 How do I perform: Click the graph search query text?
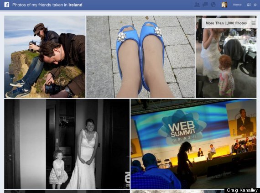(x=47, y=5)
